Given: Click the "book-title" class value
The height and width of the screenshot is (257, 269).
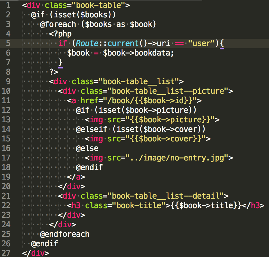Looking at the screenshot, I should (x=139, y=205).
